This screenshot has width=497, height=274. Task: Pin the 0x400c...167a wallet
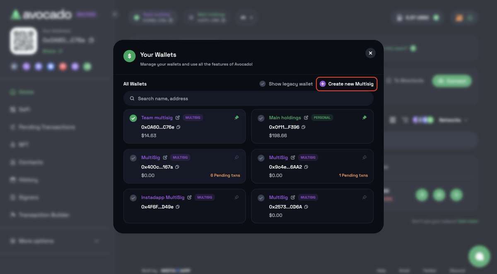coord(236,157)
